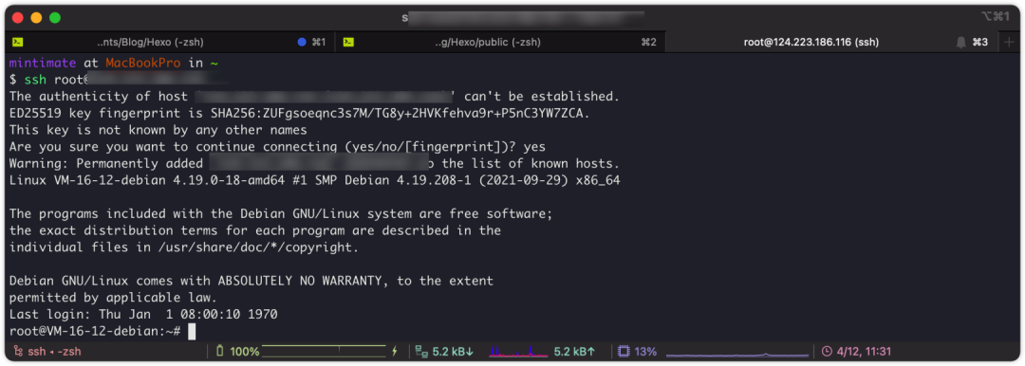The image size is (1025, 366).
Task: Click the bell icon on the ssh tab
Action: [960, 43]
